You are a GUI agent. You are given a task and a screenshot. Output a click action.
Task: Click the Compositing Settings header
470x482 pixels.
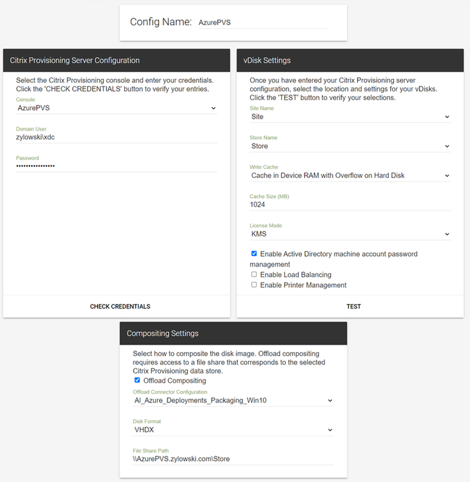[x=233, y=333]
